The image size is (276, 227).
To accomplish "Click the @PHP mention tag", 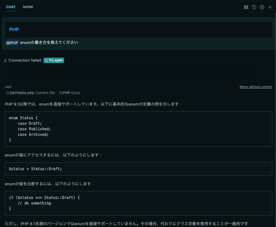I will tap(12, 43).
